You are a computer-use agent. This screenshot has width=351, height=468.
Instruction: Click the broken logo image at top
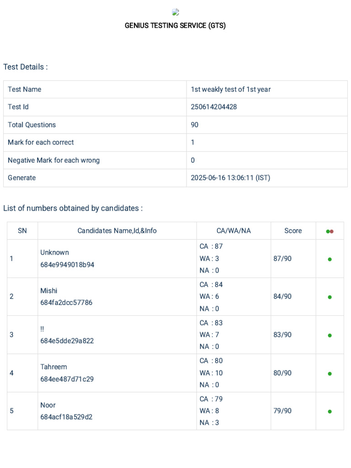pyautogui.click(x=175, y=12)
